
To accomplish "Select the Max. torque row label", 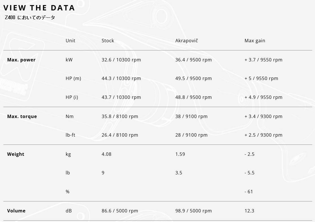I will point(22,116).
